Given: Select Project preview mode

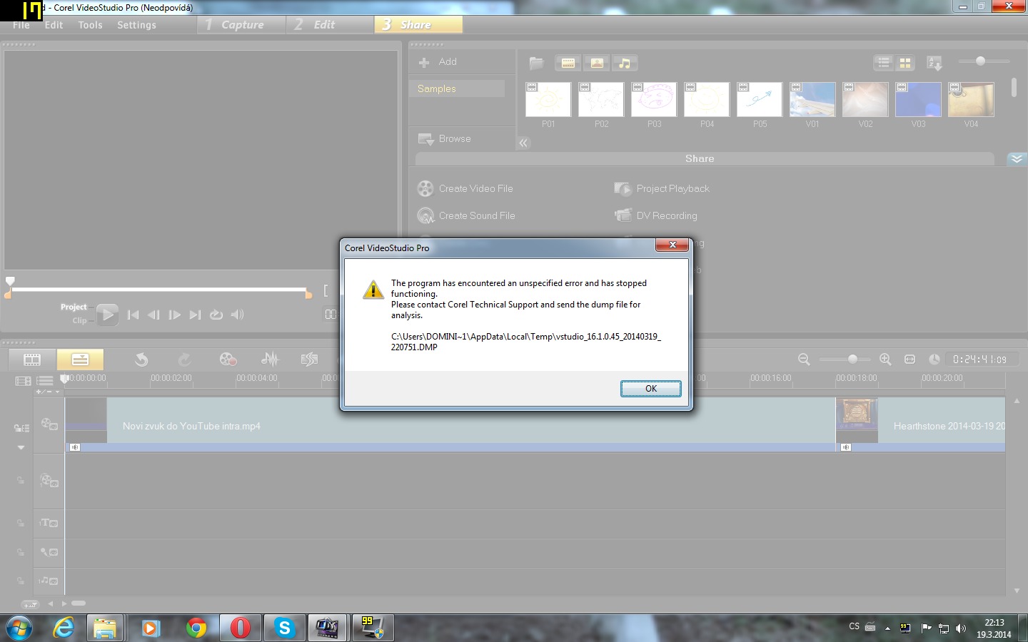Looking at the screenshot, I should click(74, 307).
